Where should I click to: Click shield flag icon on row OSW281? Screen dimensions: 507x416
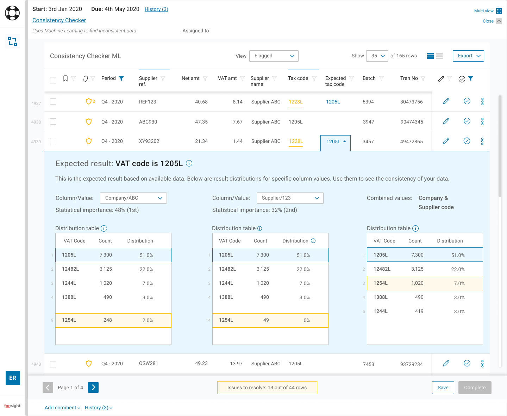pyautogui.click(x=89, y=363)
